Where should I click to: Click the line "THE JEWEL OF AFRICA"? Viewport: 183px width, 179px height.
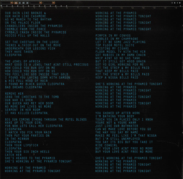[x=23, y=61]
